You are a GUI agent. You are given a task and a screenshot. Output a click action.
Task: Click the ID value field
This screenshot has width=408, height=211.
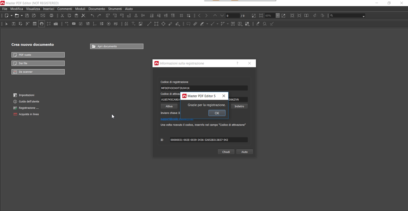pos(208,140)
